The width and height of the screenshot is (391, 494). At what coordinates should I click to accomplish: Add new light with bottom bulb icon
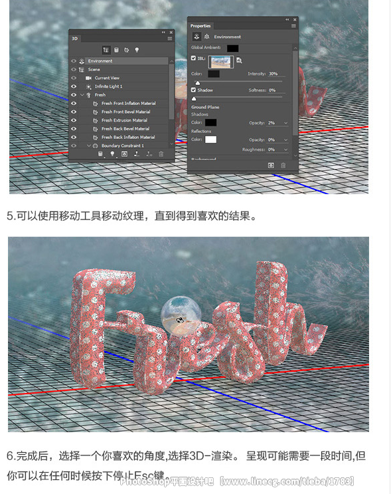112,154
